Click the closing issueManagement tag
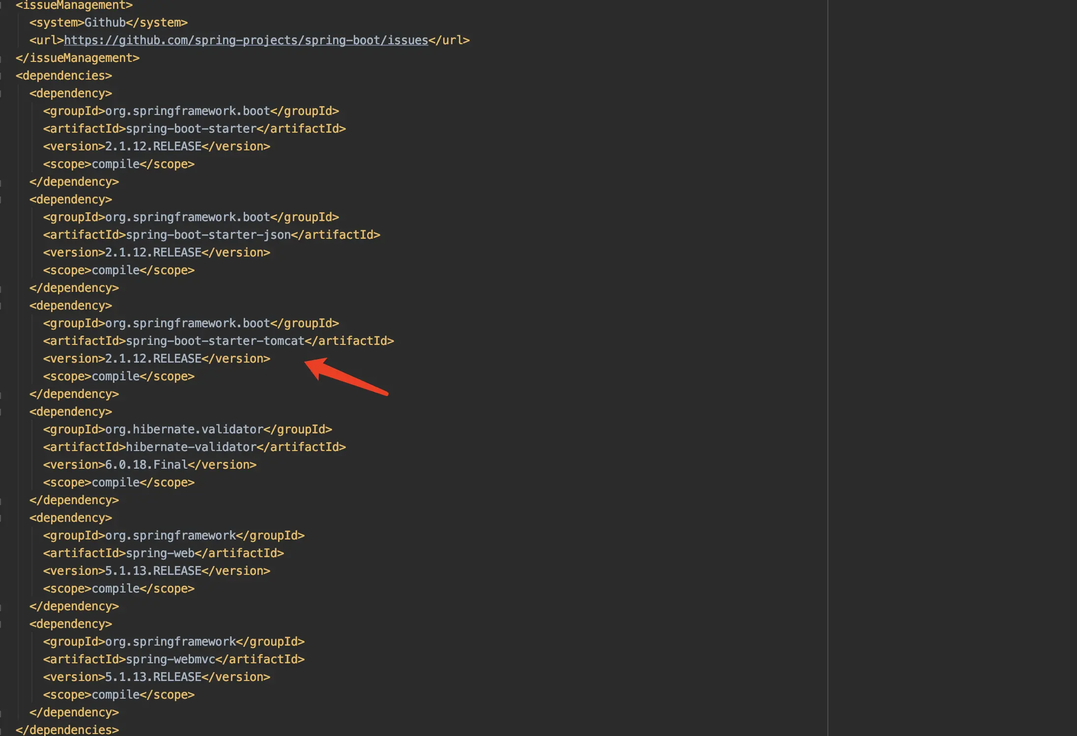This screenshot has height=736, width=1077. tap(78, 58)
